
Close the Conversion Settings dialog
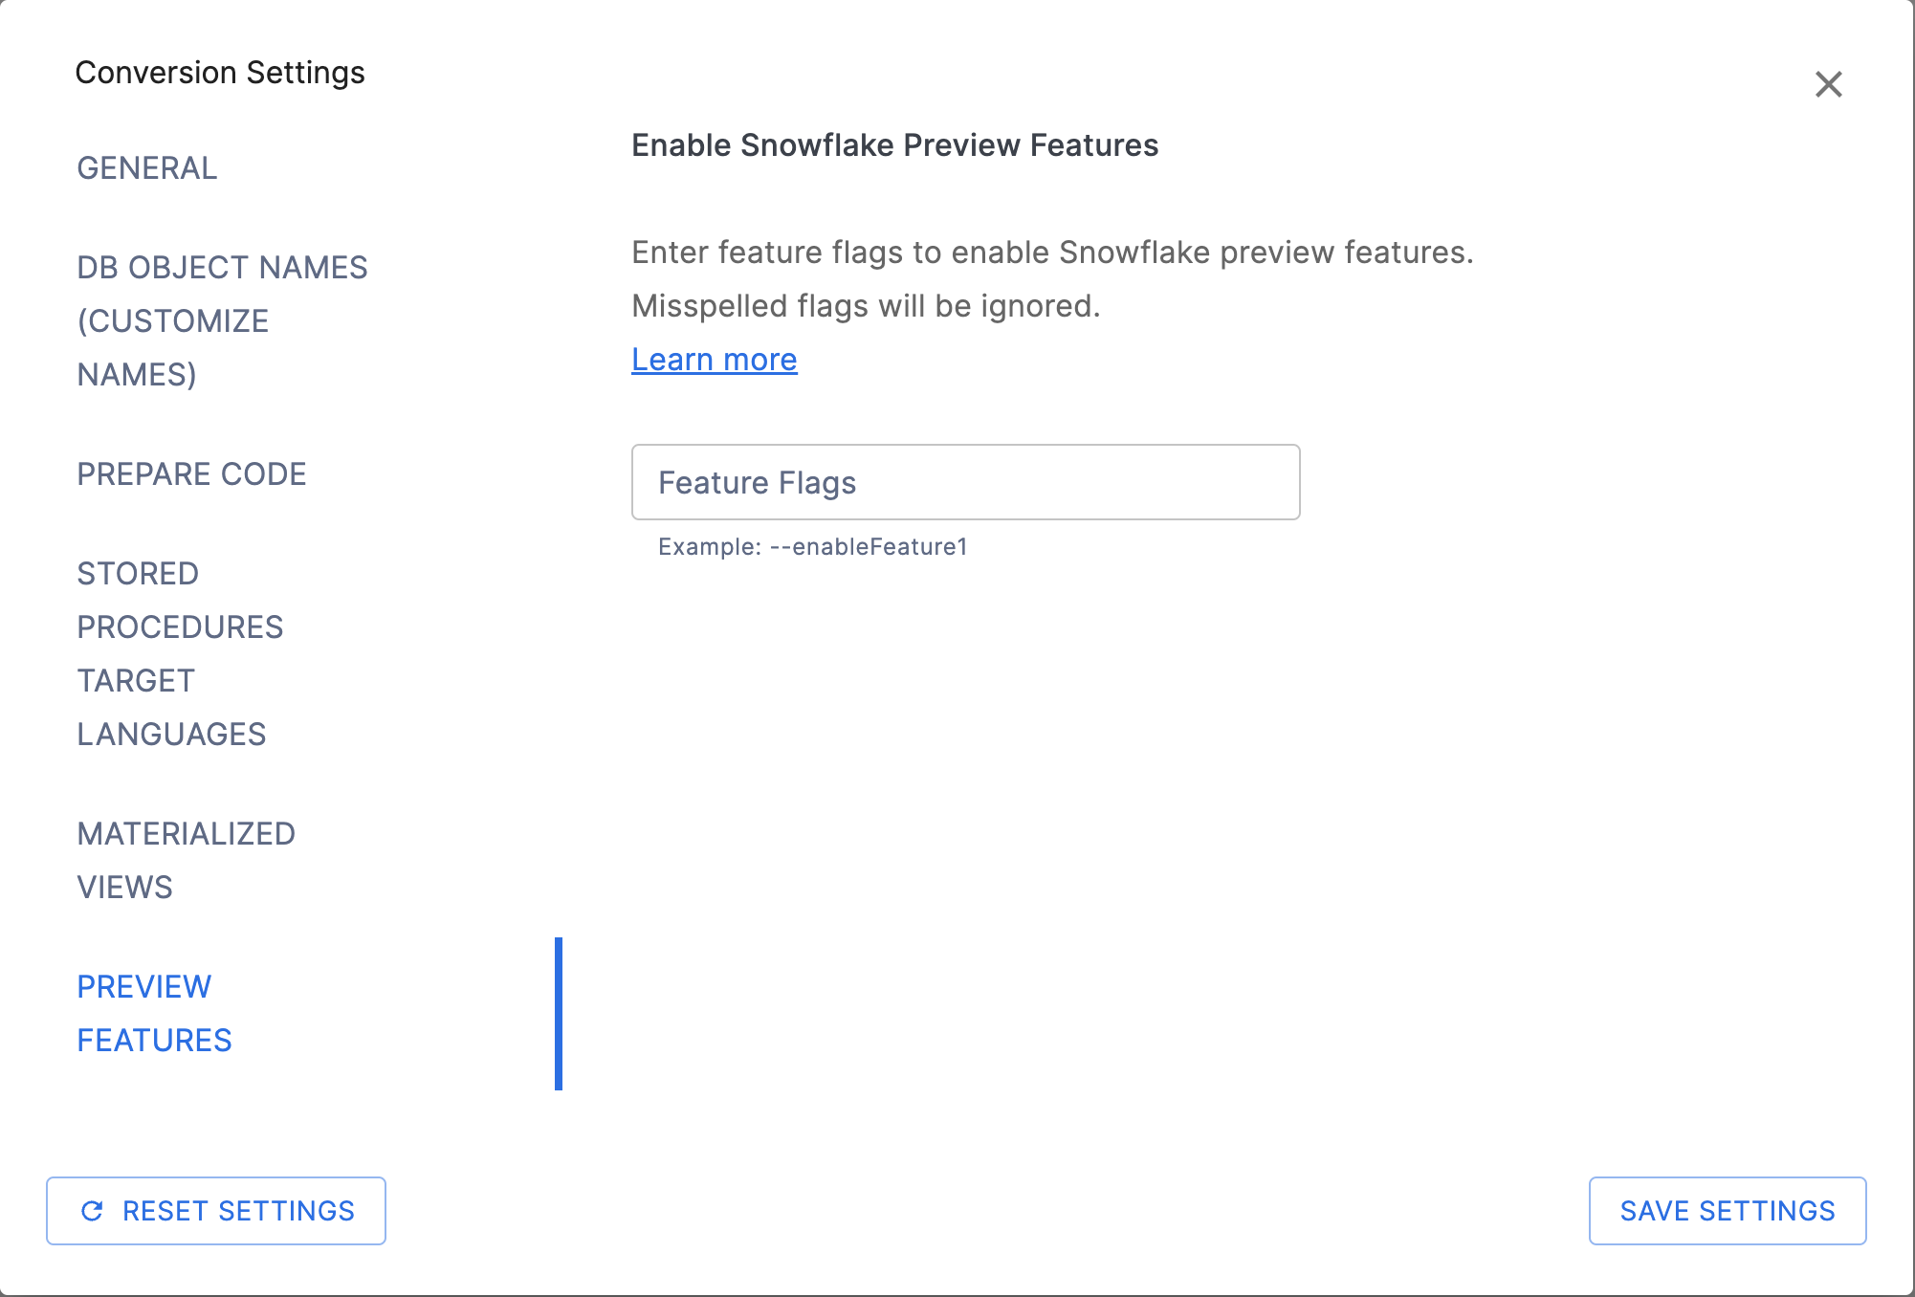1828,84
